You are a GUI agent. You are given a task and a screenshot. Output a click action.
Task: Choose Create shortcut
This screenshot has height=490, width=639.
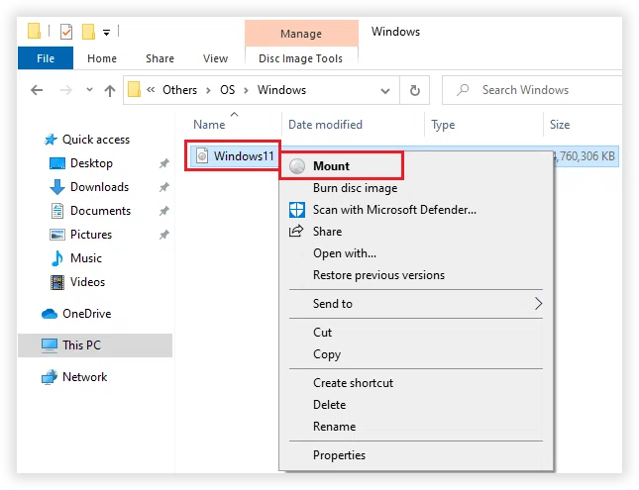(416, 382)
